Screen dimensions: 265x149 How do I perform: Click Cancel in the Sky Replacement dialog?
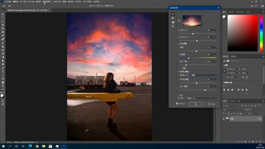211,104
